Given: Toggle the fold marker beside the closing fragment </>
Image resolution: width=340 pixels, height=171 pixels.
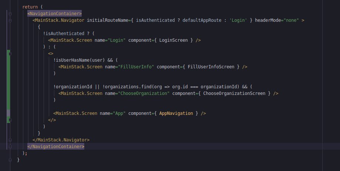Looking at the screenshot, I should click(10, 120).
